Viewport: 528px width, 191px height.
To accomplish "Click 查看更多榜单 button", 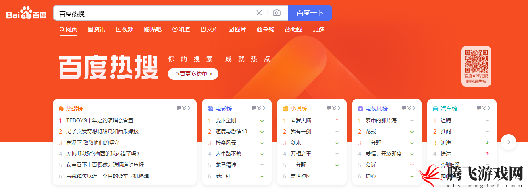I will 193,74.
